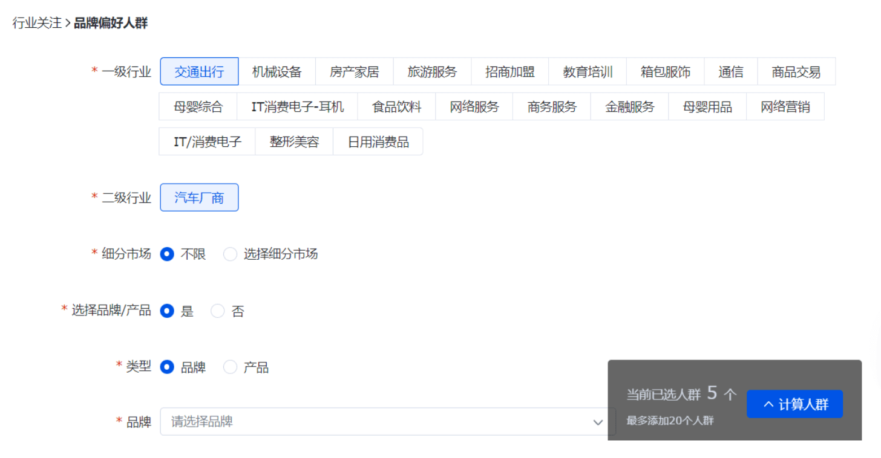Screen dimensions: 881x458
Task: Choose the 网络营销 industry tag
Action: 785,107
